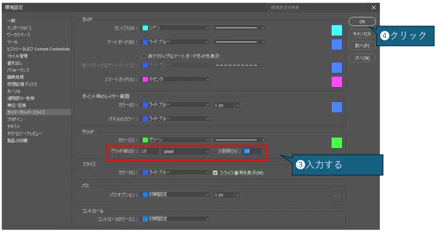
Task: Click the path options preview swatch
Action: pyautogui.click(x=337, y=195)
